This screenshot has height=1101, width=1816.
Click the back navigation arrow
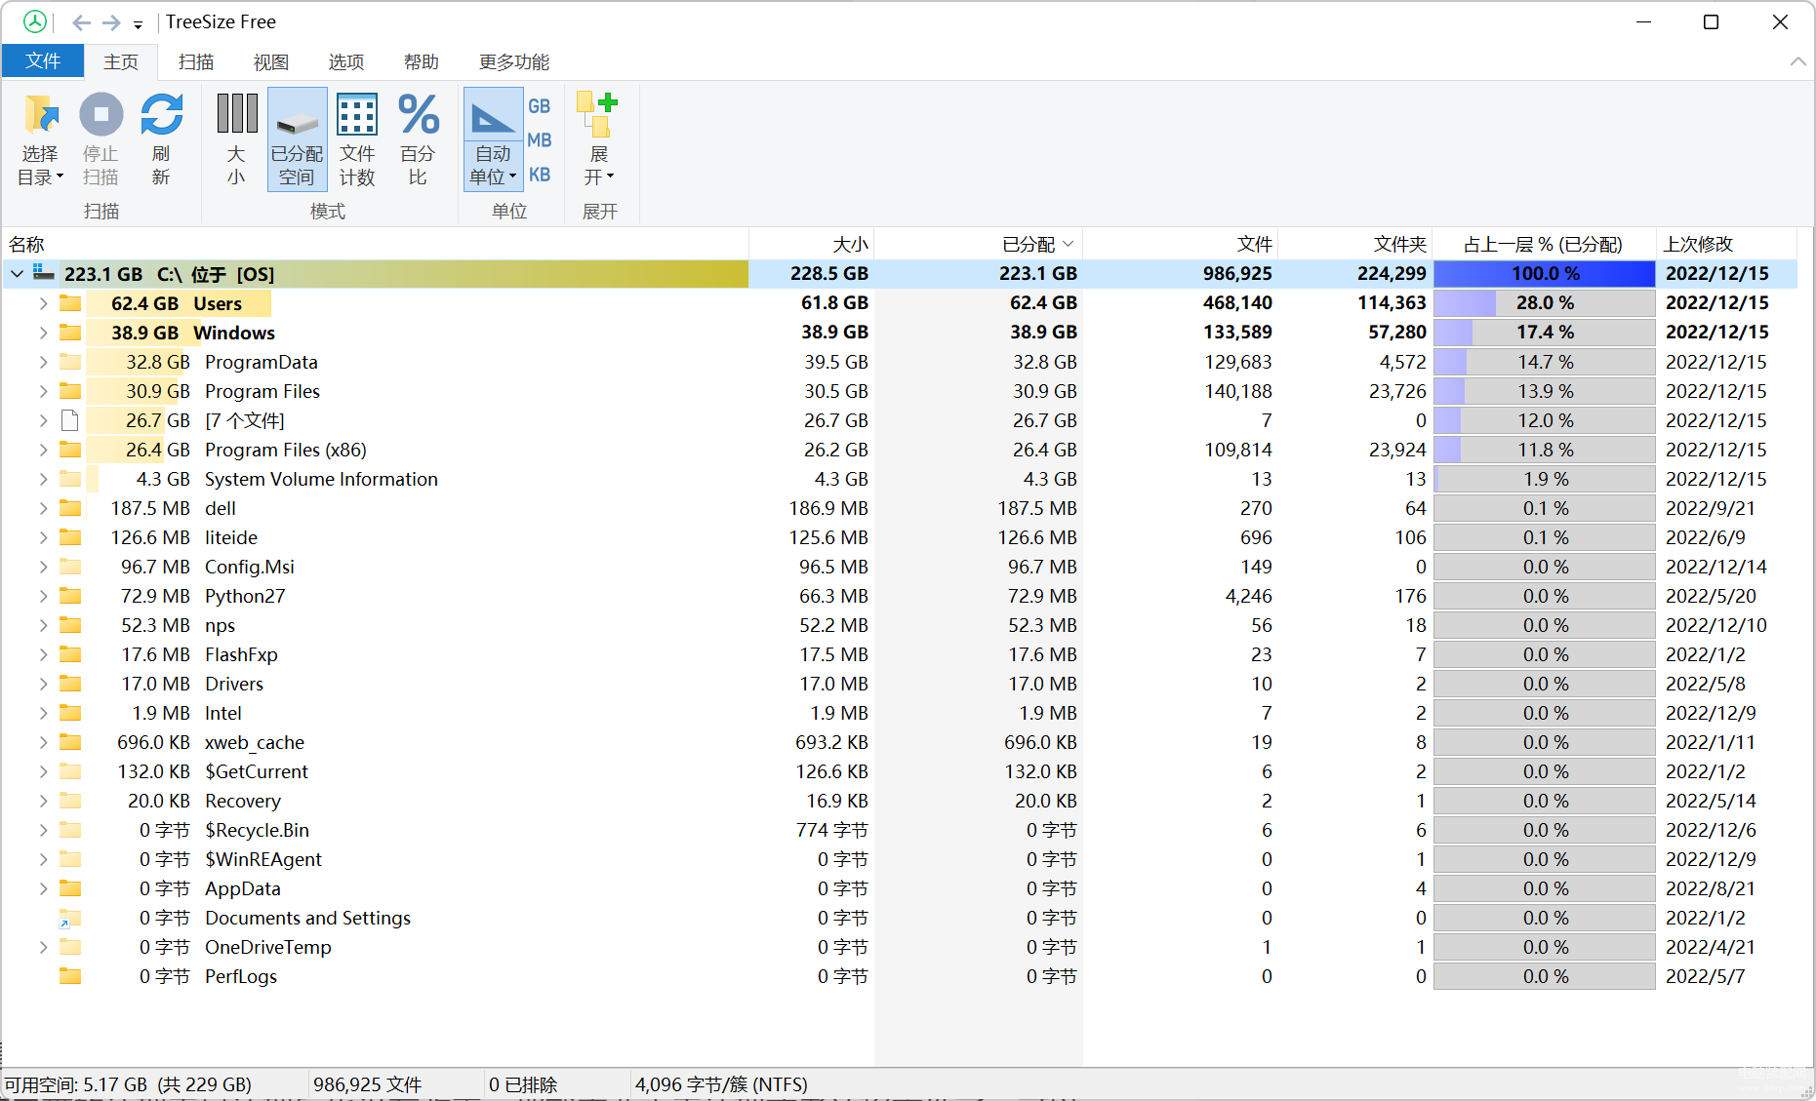coord(82,22)
